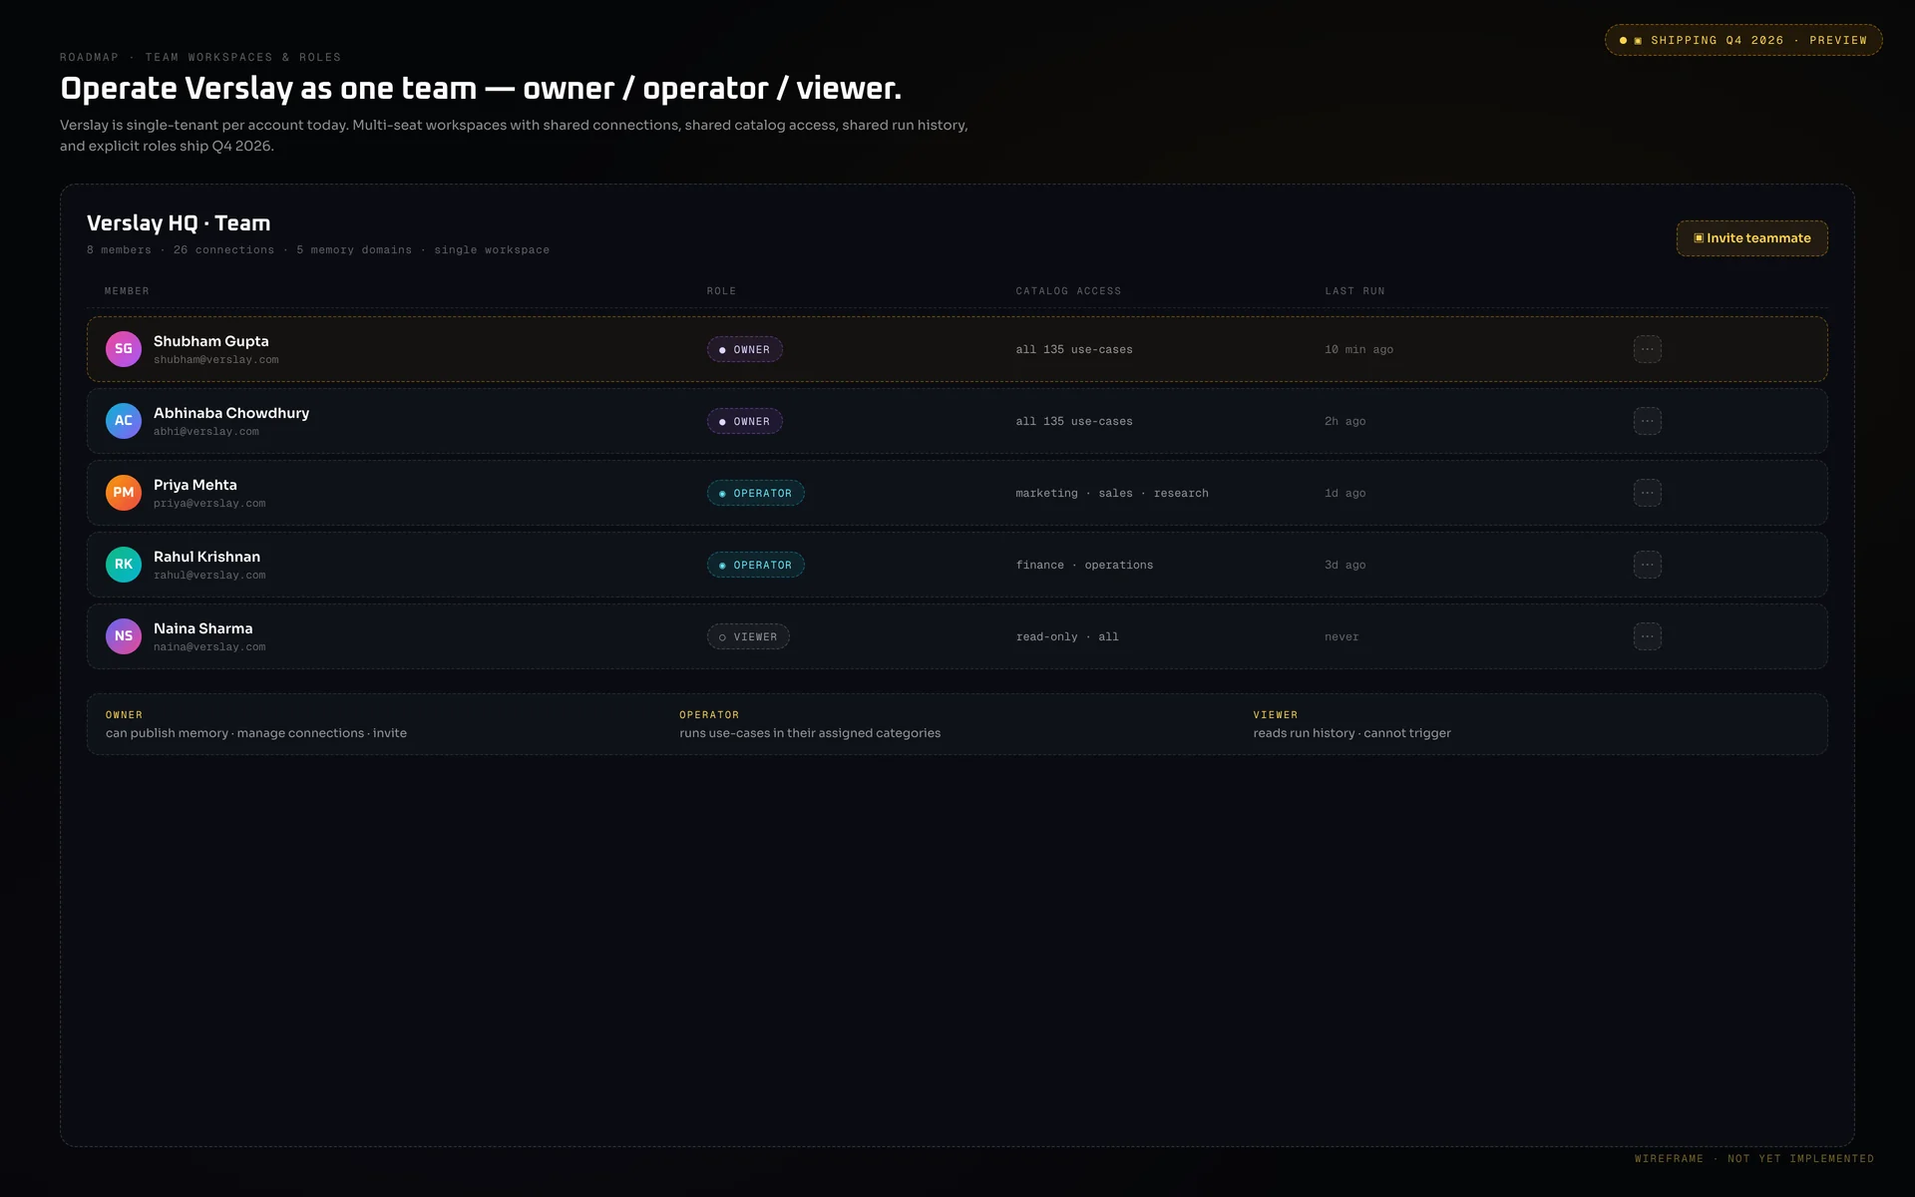Image resolution: width=1915 pixels, height=1197 pixels.
Task: Click the MEMBER column header
Action: [x=127, y=291]
